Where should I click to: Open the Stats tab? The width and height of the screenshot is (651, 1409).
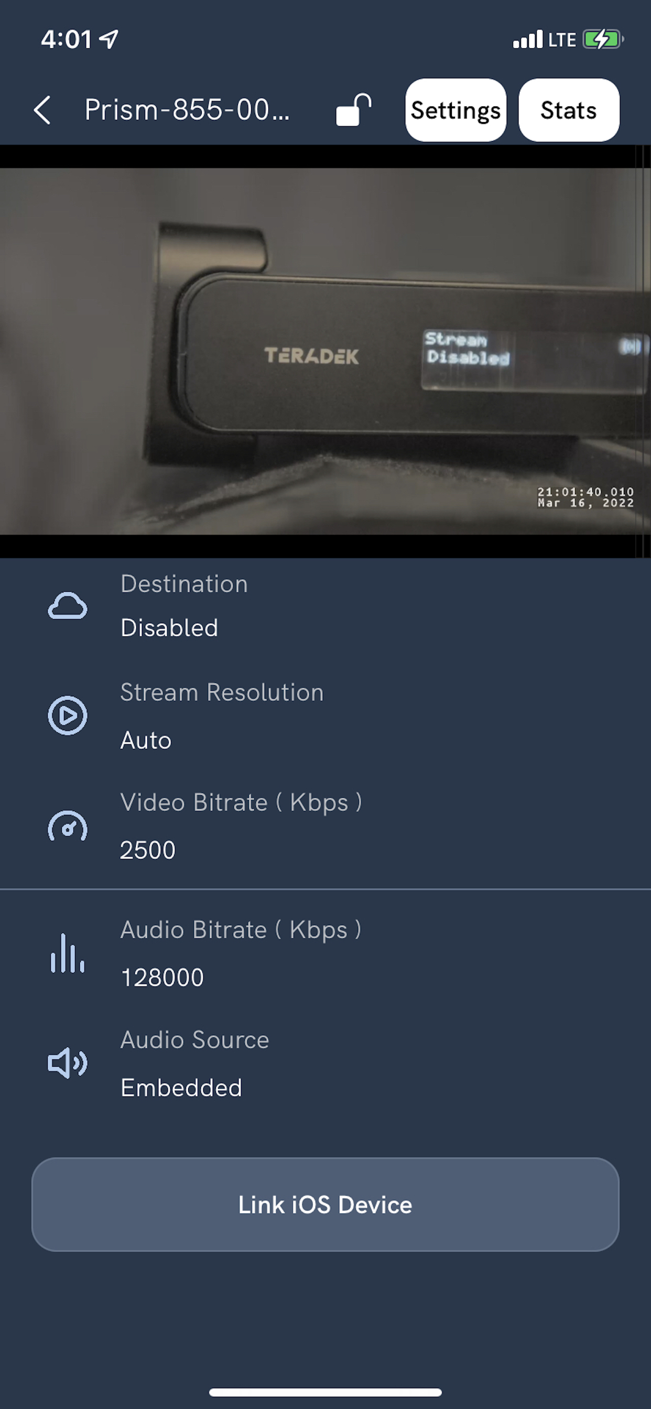(x=569, y=110)
